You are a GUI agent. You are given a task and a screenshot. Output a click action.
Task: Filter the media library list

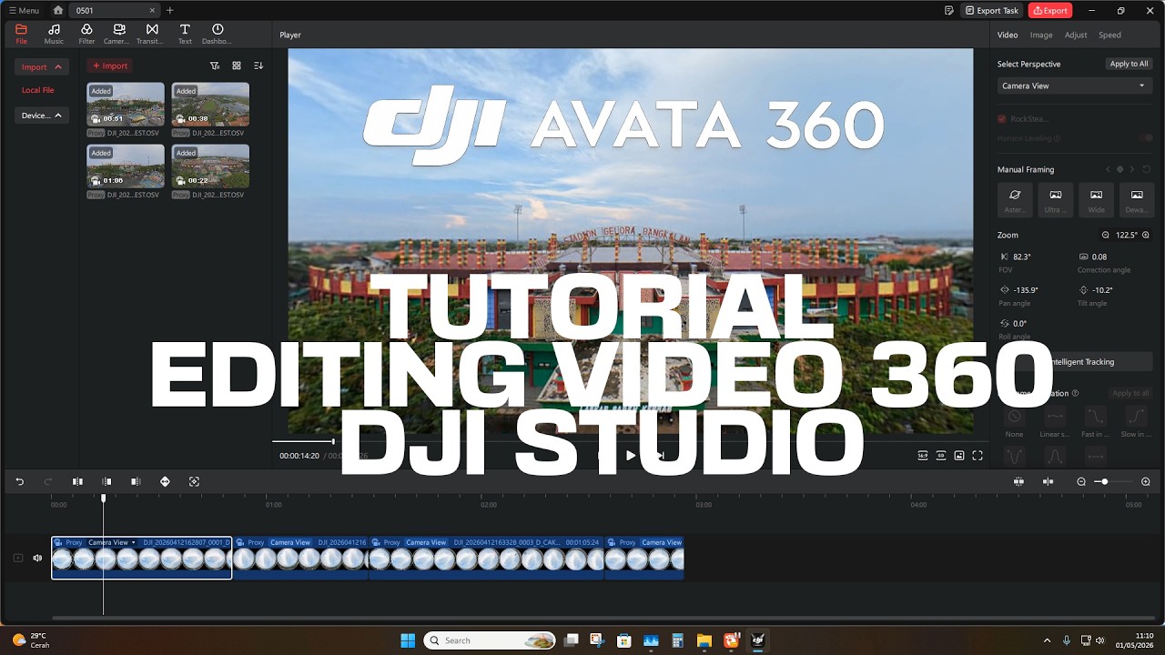pyautogui.click(x=215, y=65)
